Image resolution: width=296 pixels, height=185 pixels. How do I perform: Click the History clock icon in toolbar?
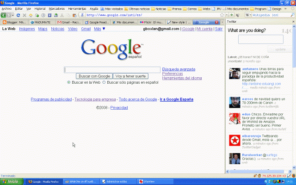pyautogui.click(x=43, y=15)
